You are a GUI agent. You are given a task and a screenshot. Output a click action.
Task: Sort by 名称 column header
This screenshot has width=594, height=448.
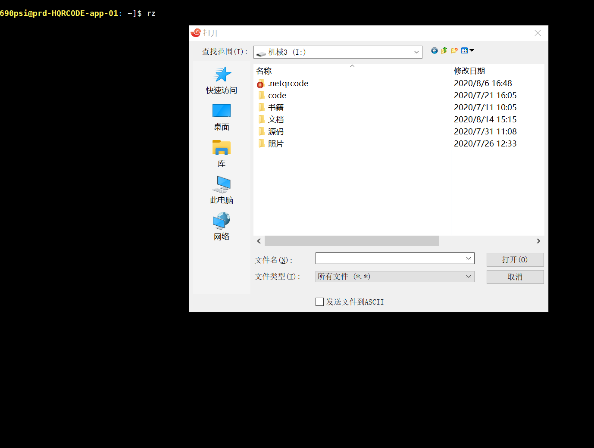click(264, 71)
